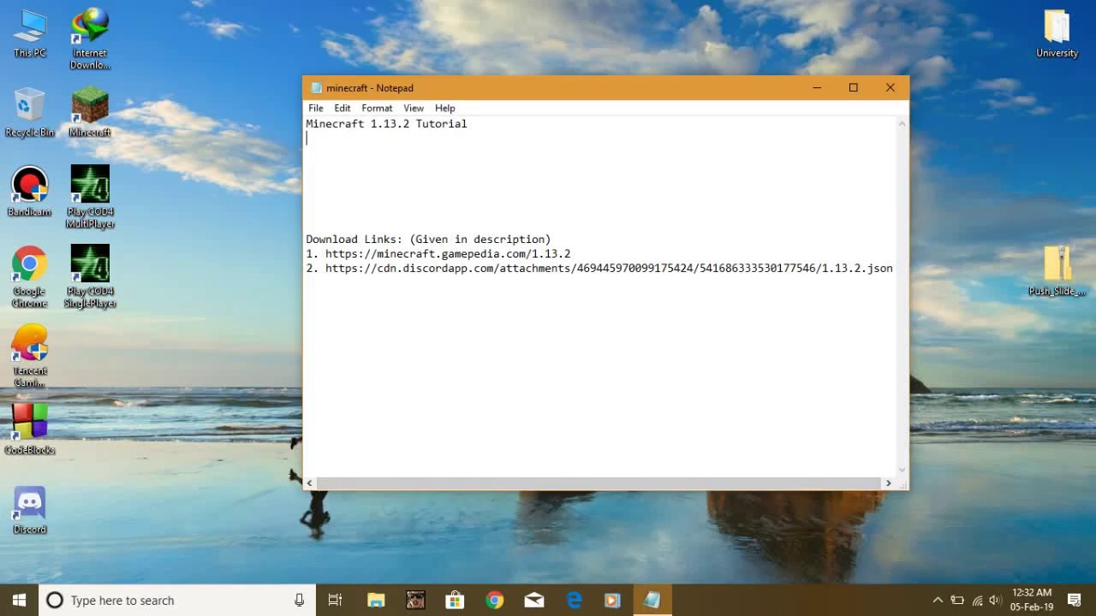Open Google Chrome from taskbar
The image size is (1096, 616).
click(495, 600)
